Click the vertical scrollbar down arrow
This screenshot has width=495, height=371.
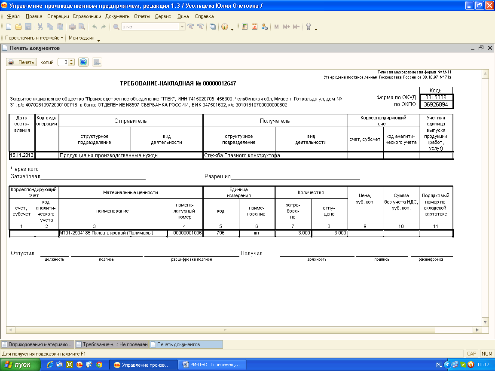coord(485,322)
